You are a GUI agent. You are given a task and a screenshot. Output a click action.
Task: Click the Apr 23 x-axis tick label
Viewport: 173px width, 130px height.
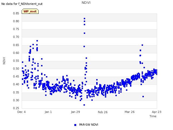click(157, 112)
